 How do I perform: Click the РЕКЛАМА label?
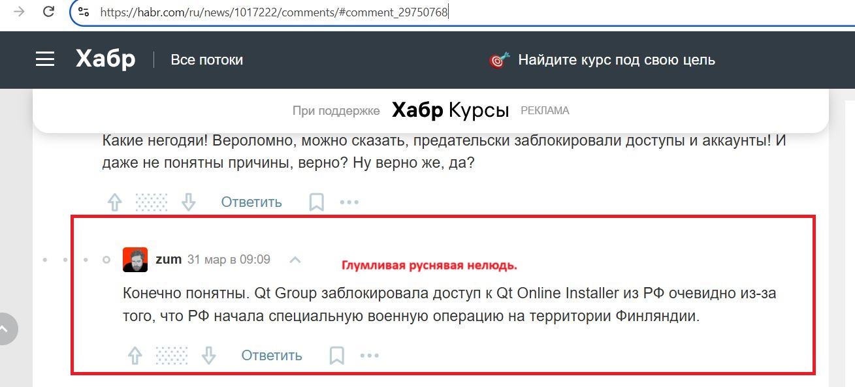(545, 111)
